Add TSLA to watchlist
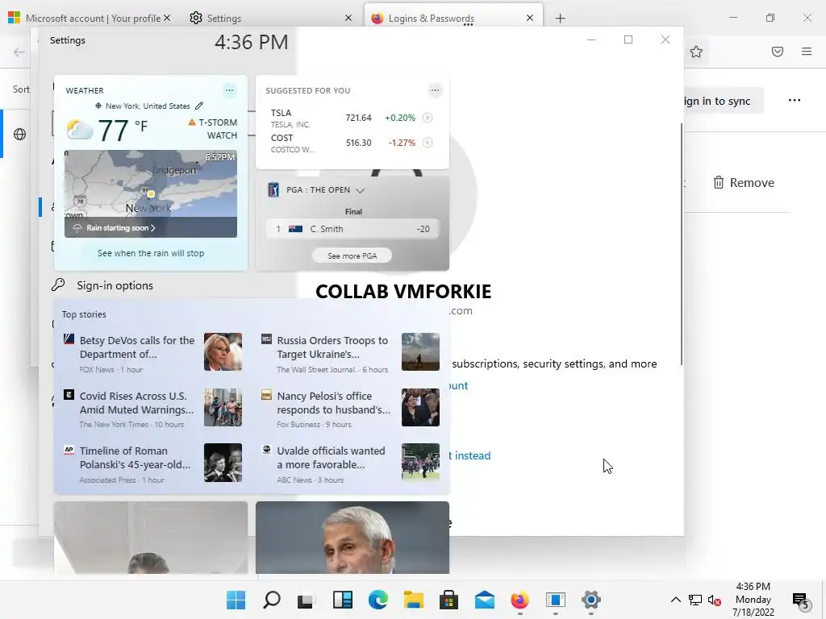The width and height of the screenshot is (826, 619). [x=428, y=118]
